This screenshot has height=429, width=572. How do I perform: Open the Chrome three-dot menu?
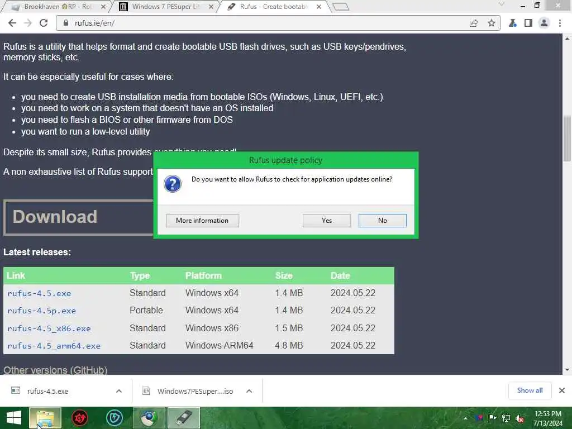click(560, 23)
